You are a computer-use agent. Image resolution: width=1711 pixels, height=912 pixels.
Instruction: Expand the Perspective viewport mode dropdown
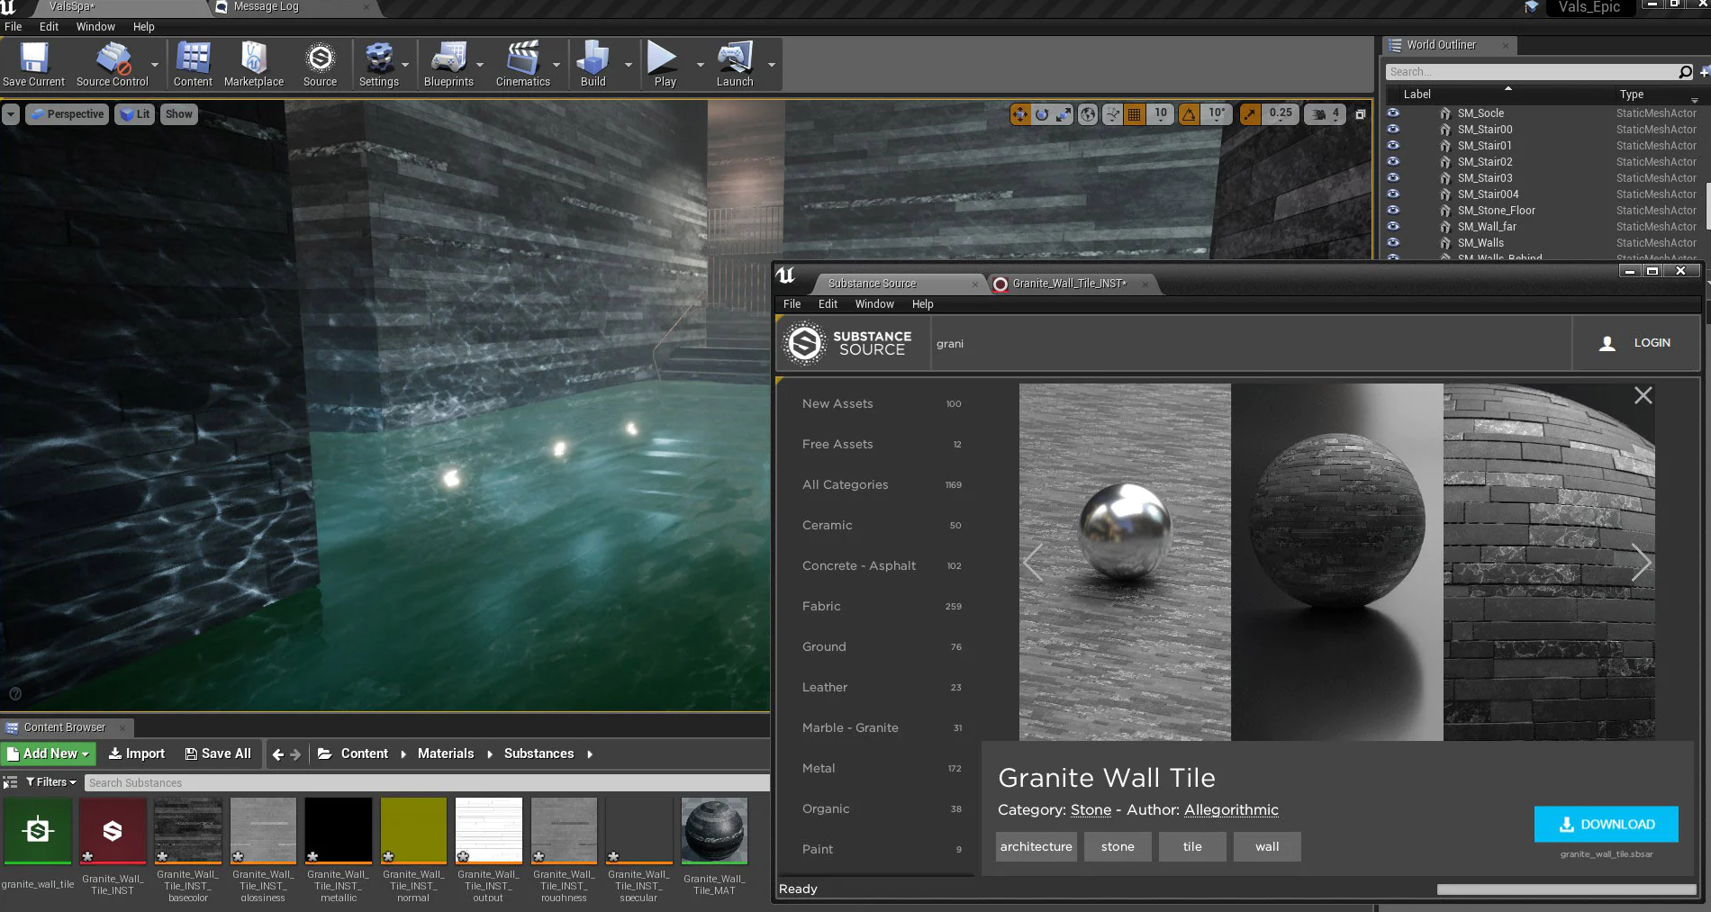tap(67, 114)
